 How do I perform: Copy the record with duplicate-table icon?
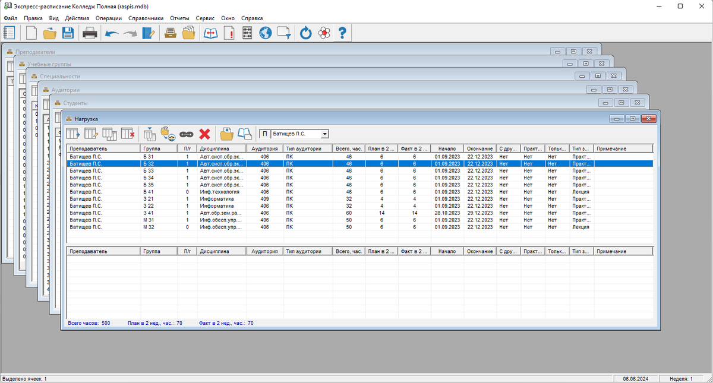109,134
